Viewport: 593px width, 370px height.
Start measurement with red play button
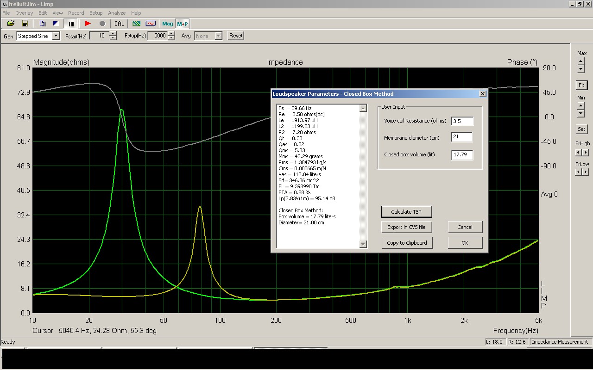pos(88,24)
